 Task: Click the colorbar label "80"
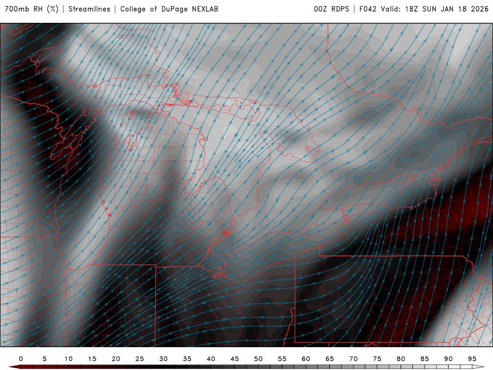(x=401, y=359)
